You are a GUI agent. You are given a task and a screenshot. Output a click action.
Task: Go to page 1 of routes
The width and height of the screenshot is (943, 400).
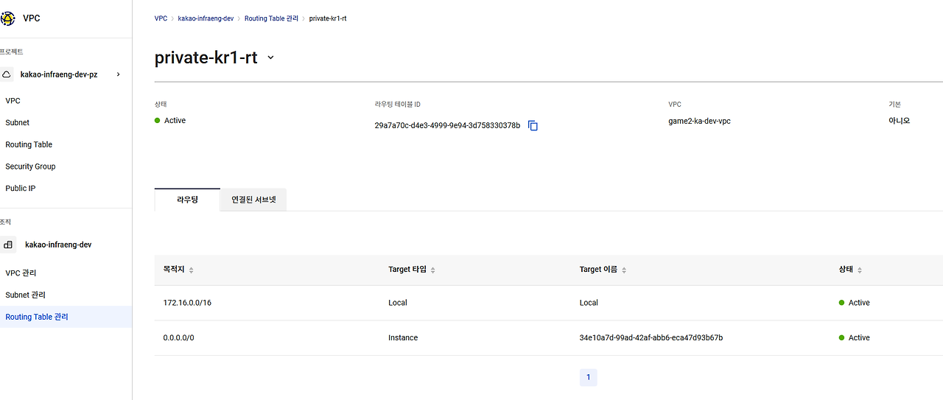click(588, 377)
